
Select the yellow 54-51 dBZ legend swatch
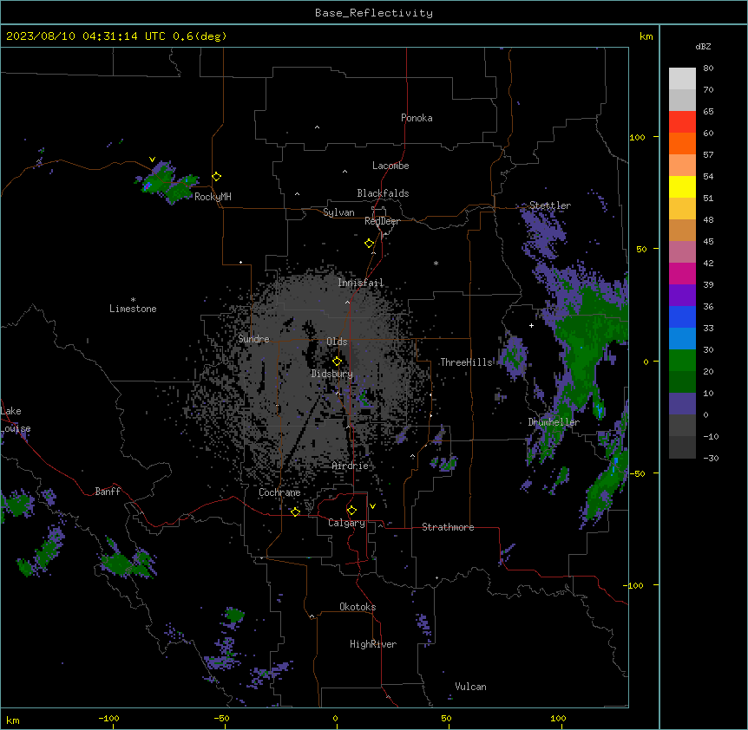point(682,186)
